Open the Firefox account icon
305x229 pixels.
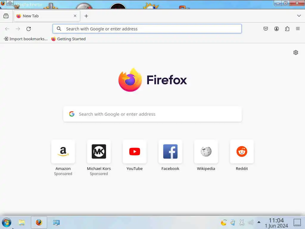coord(276,29)
